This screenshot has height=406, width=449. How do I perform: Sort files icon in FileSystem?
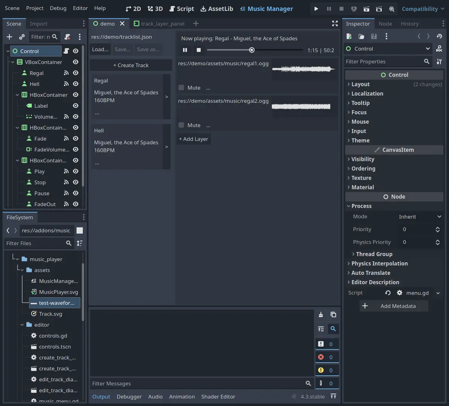click(80, 243)
